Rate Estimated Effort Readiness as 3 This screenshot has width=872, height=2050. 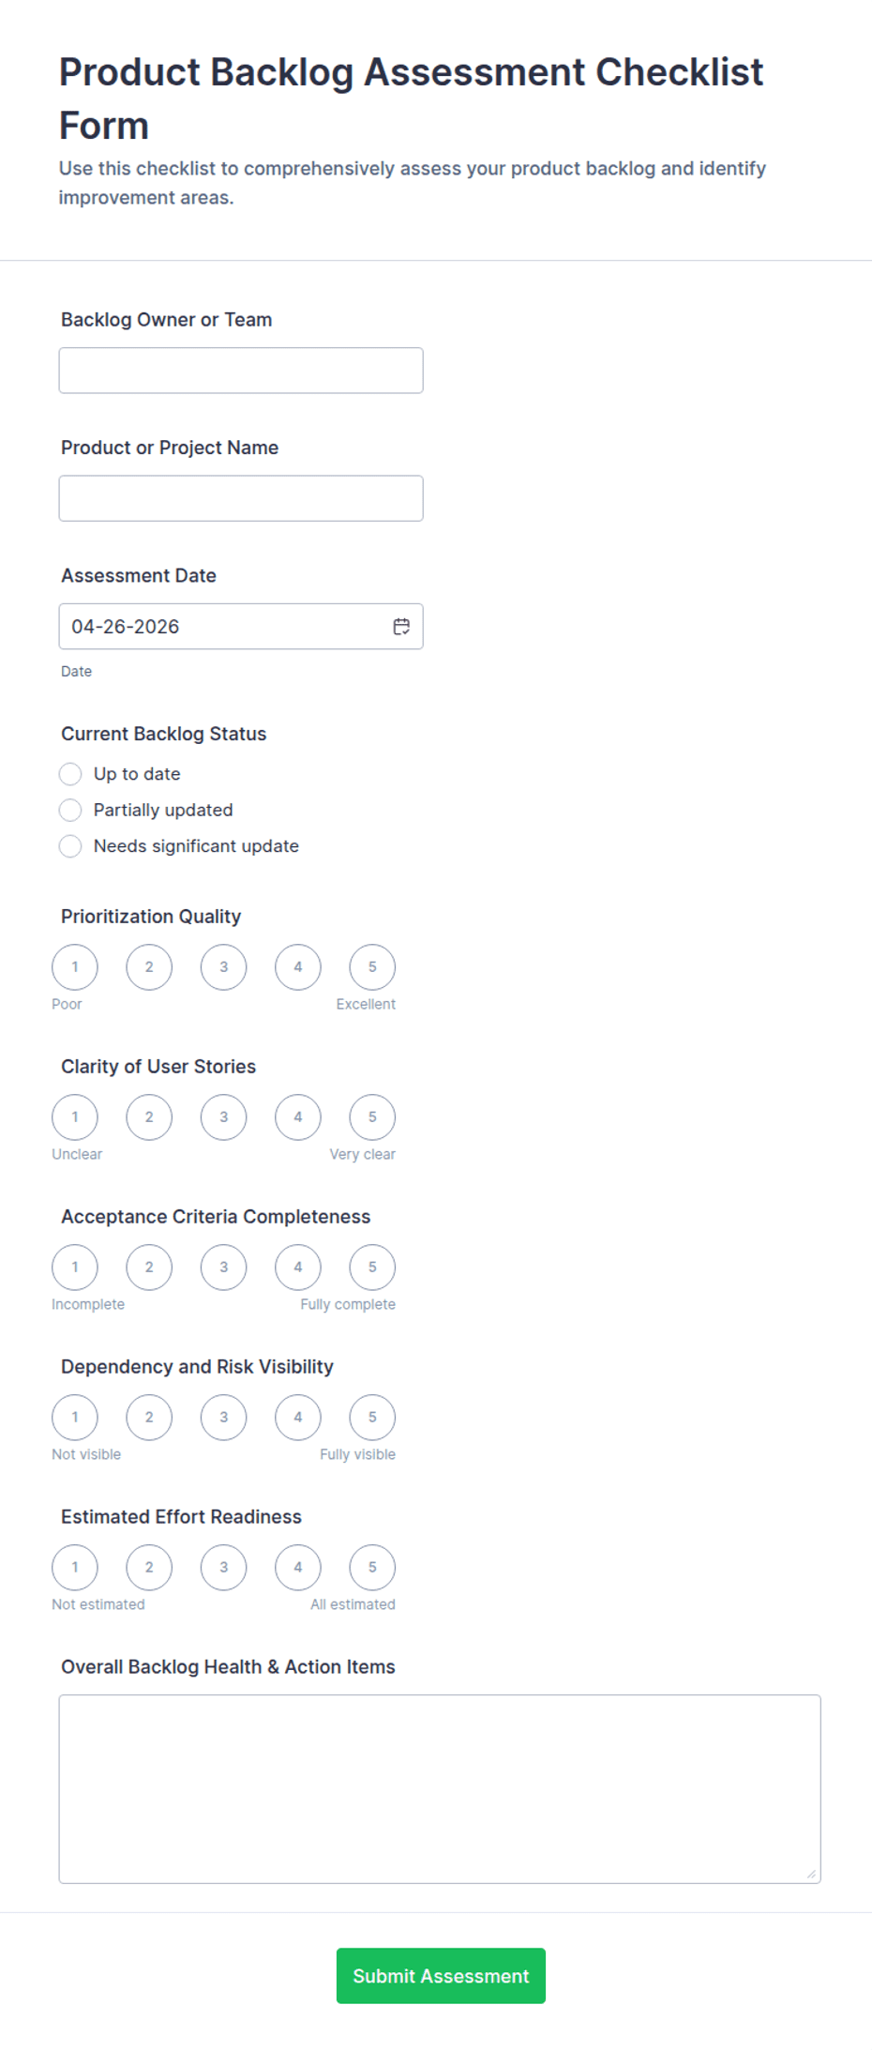223,1568
